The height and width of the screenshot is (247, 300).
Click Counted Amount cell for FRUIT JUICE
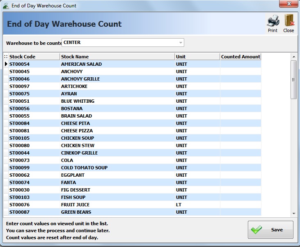(240, 205)
